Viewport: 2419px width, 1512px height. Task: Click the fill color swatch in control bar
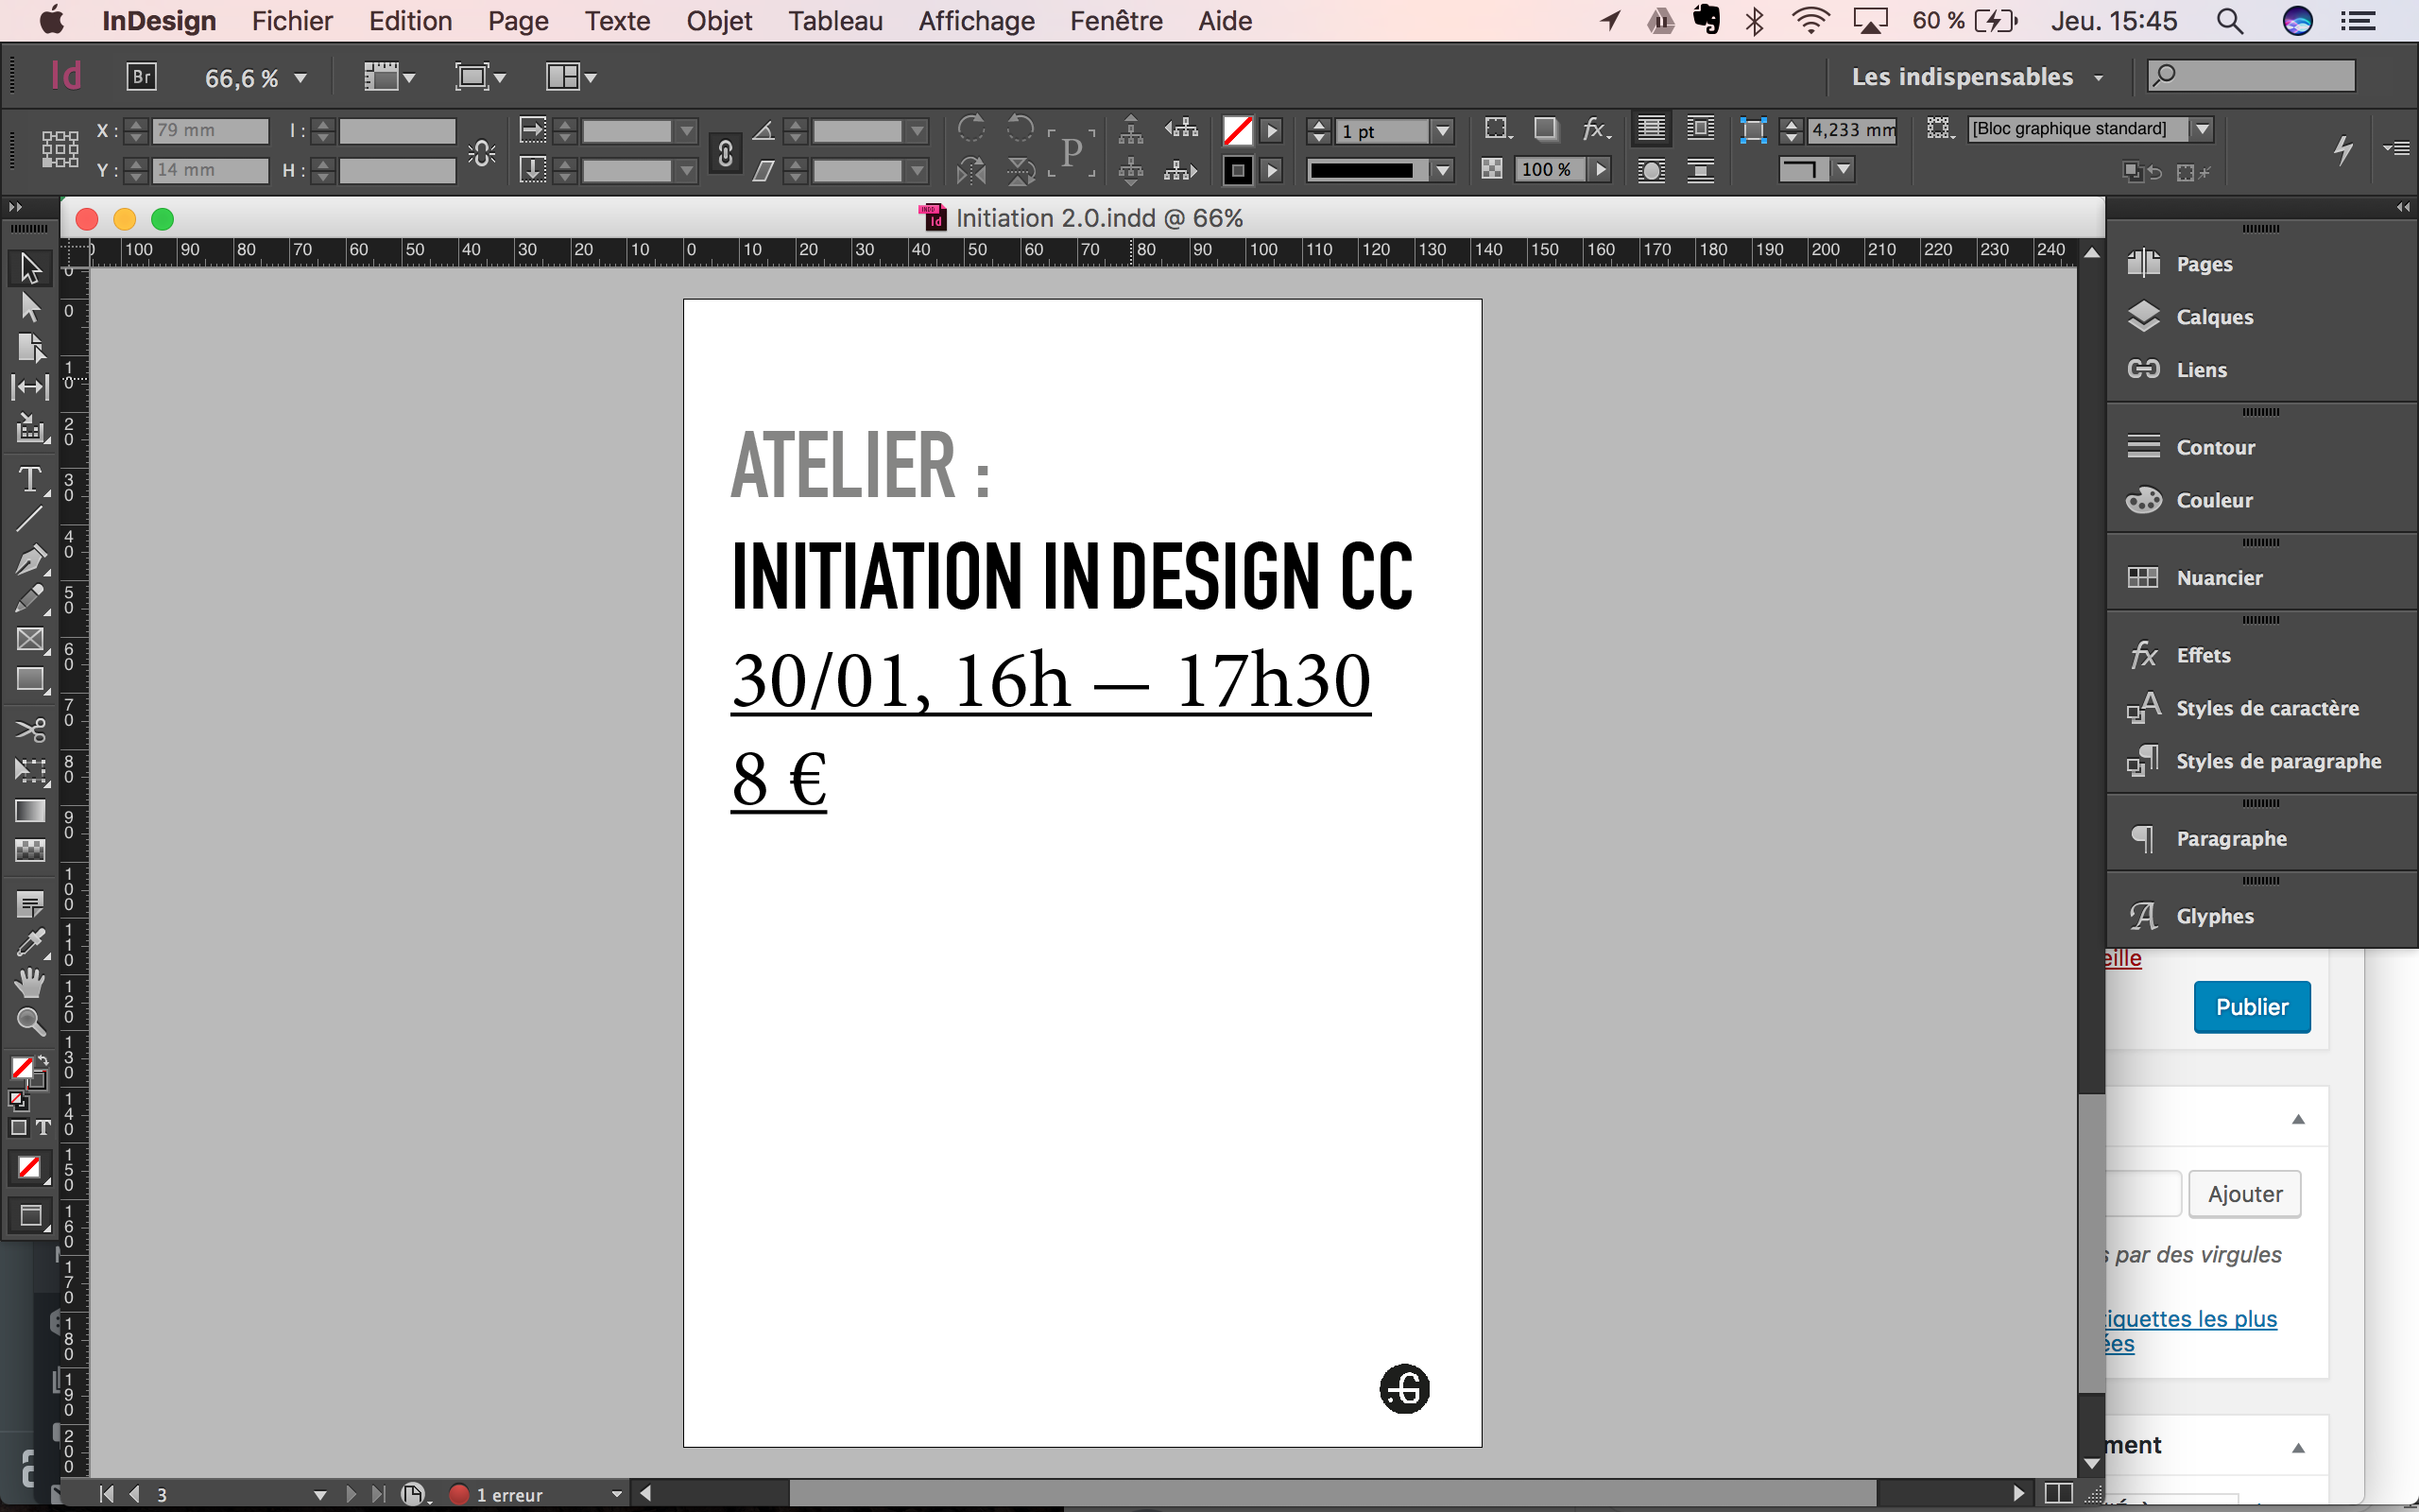pos(1238,131)
